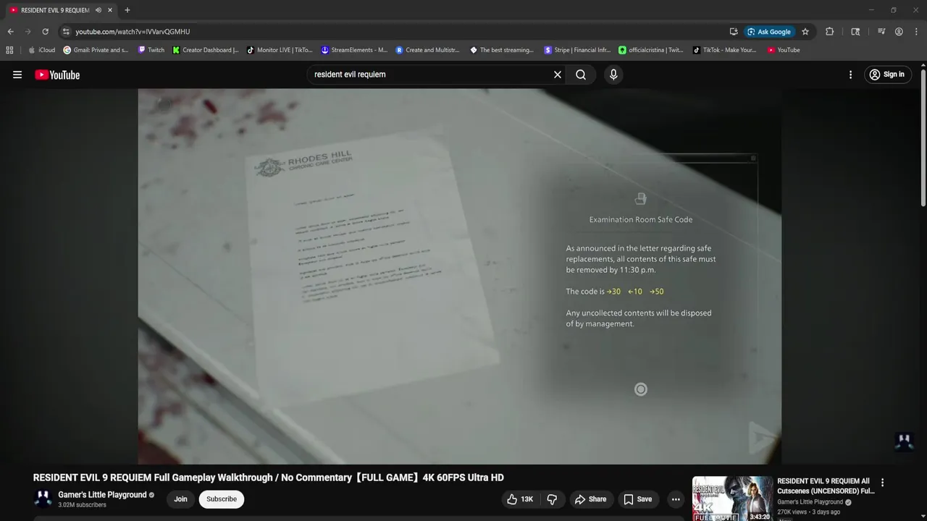The image size is (927, 521).
Task: Open the Chrome extensions puzzle icon
Action: [830, 32]
